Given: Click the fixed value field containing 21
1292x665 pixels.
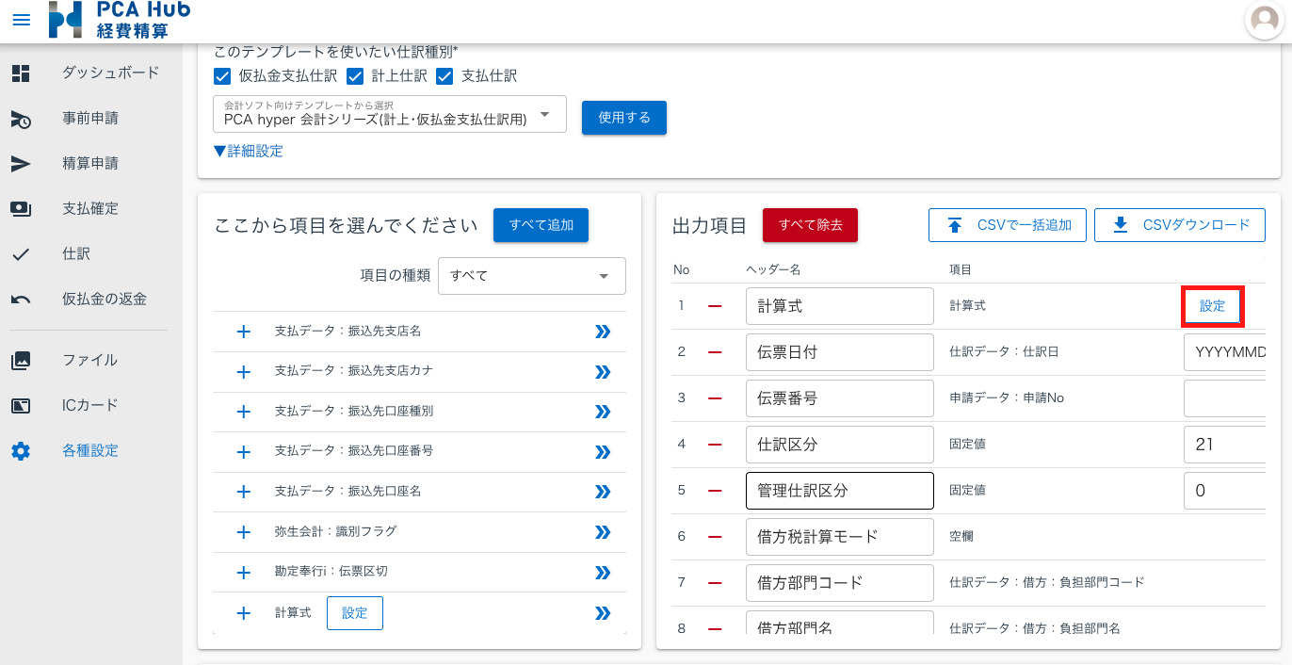Looking at the screenshot, I should click(x=1225, y=445).
